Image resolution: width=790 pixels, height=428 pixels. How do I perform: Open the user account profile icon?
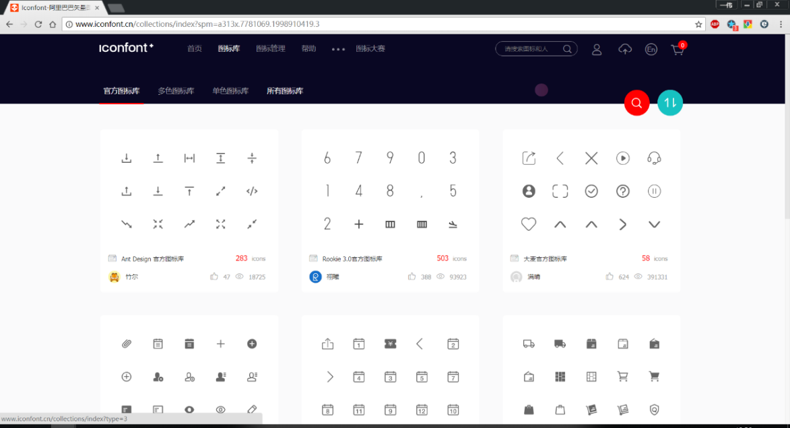[x=597, y=49]
